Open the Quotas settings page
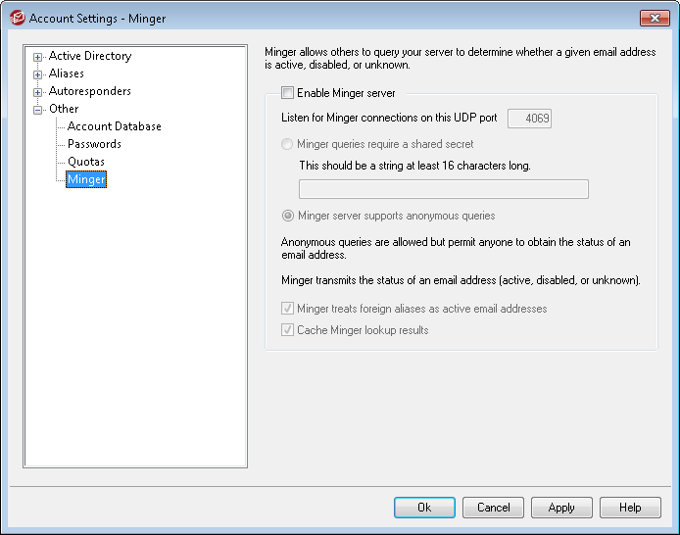This screenshot has height=535, width=680. point(85,163)
